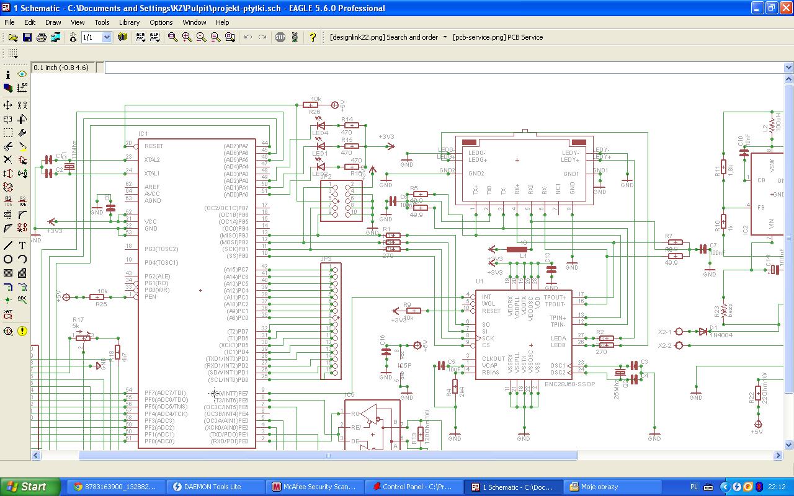
Task: Click the Stop command icon
Action: pyautogui.click(x=280, y=37)
